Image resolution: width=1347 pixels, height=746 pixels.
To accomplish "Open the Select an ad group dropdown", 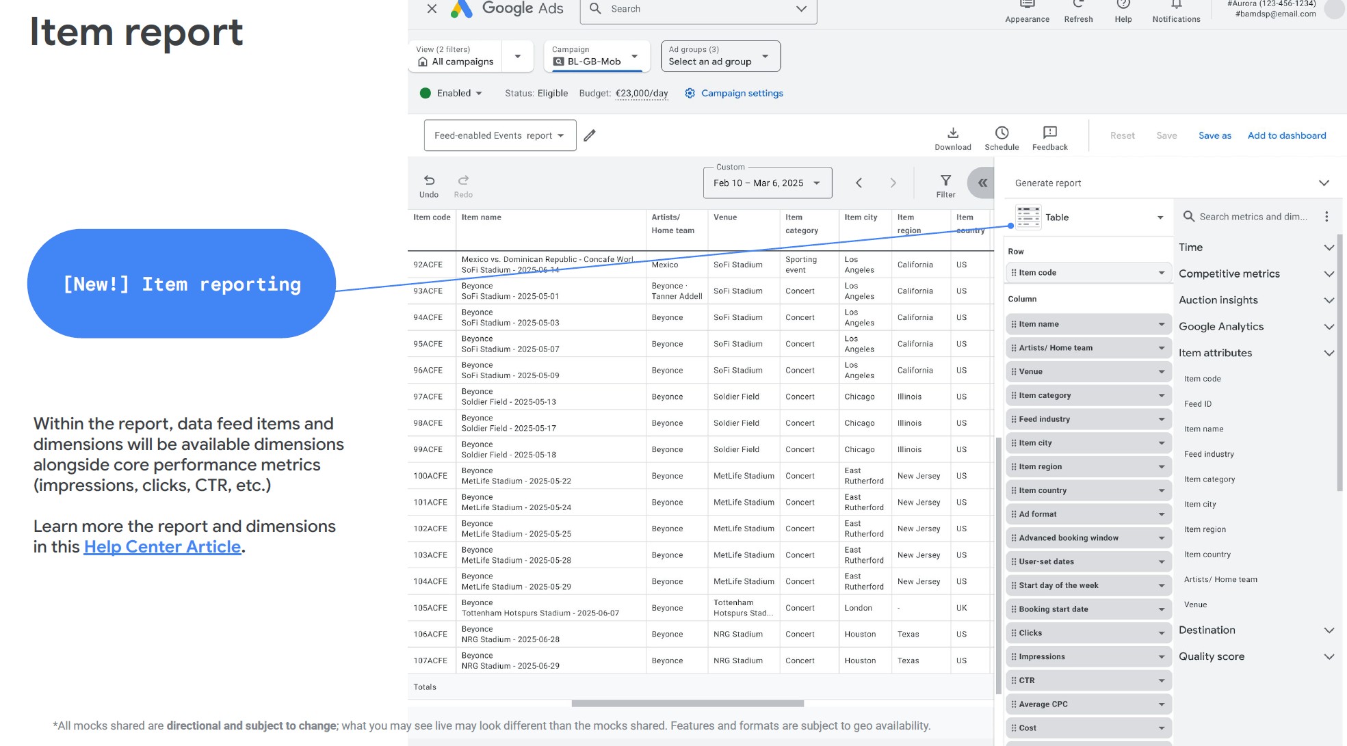I will pyautogui.click(x=720, y=56).
